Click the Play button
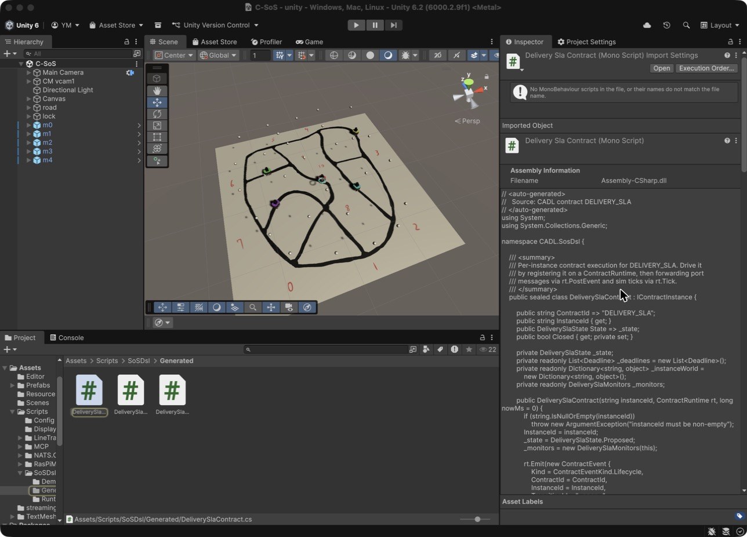 tap(356, 25)
